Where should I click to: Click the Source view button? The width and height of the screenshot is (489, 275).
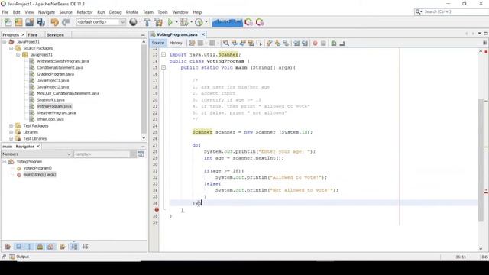click(x=158, y=43)
